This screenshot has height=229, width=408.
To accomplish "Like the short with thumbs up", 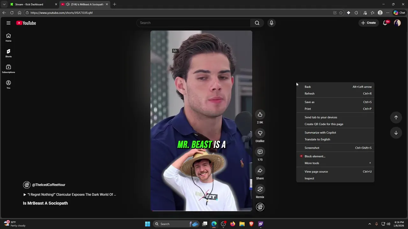I will point(260,114).
